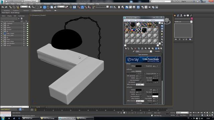
Task: Click the white Fog color swatch
Action: [155, 96]
